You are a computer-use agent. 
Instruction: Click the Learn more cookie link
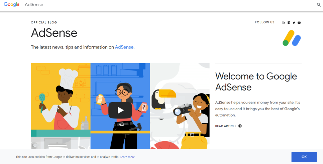coord(128,157)
